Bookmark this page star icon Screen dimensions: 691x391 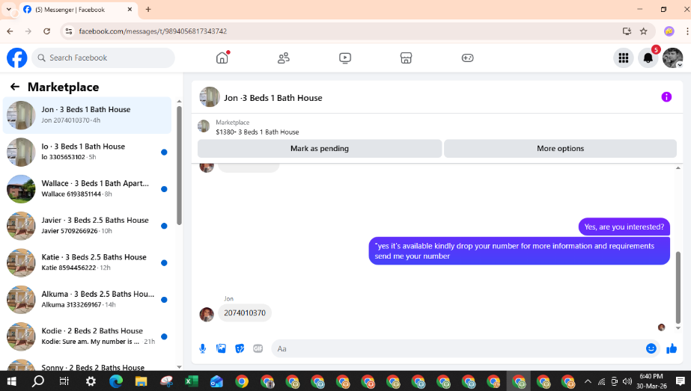(643, 31)
